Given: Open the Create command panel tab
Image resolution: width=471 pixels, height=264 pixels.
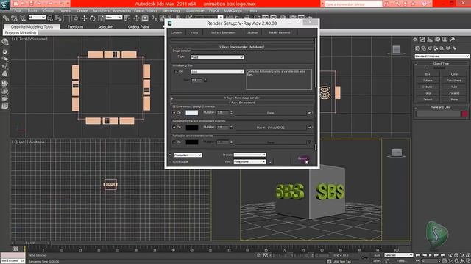Looking at the screenshot, I should pyautogui.click(x=415, y=39).
